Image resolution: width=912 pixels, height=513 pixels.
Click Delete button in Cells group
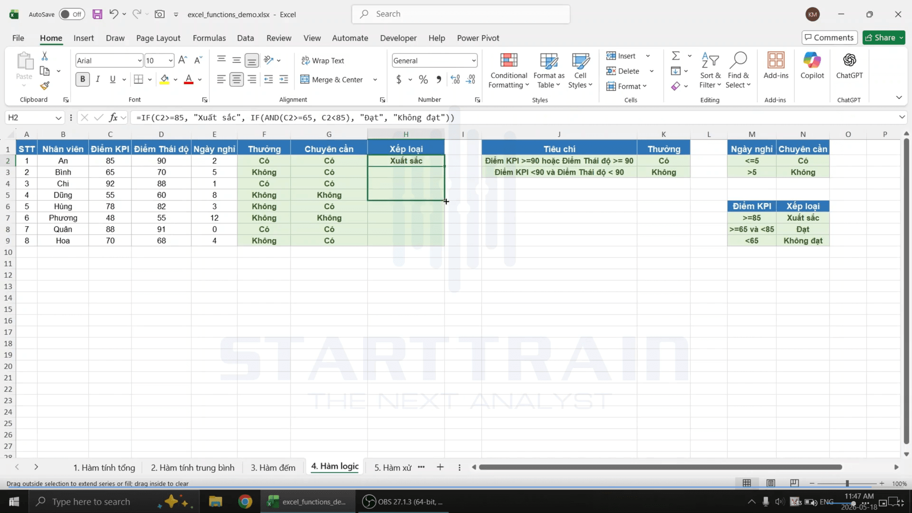pos(623,71)
